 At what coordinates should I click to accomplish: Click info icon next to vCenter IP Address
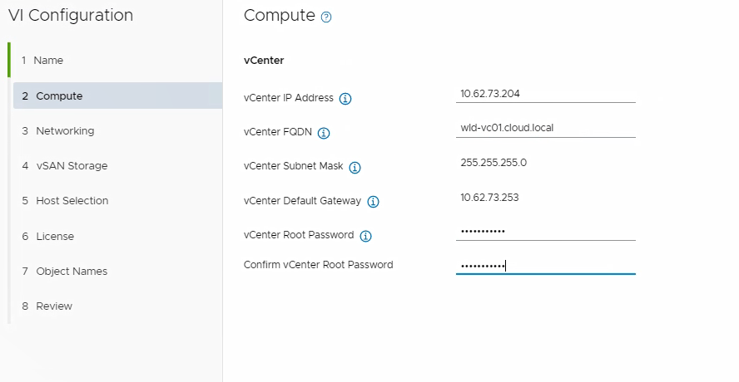point(345,99)
